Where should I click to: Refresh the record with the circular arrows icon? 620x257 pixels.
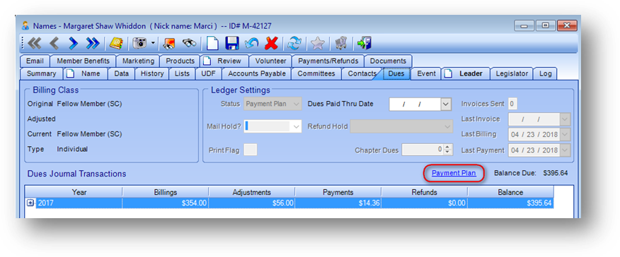tap(294, 43)
